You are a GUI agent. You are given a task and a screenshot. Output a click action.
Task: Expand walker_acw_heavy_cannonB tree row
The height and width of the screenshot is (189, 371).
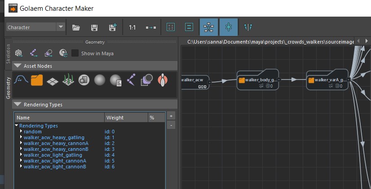[x=21, y=149]
